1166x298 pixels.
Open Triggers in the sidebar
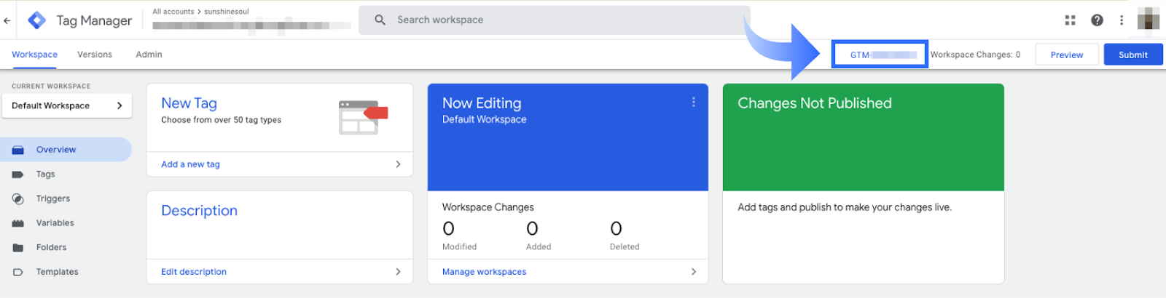pos(53,198)
